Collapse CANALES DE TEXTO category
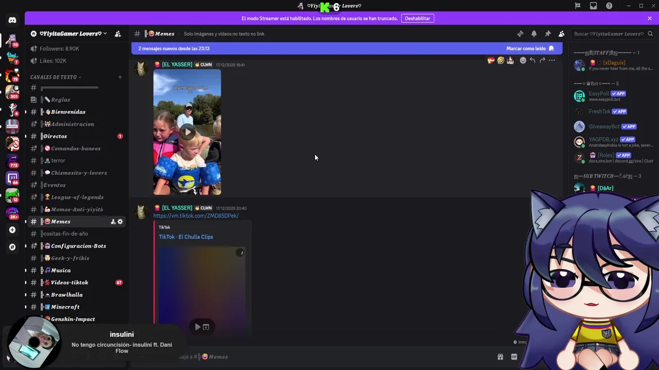 pos(56,77)
